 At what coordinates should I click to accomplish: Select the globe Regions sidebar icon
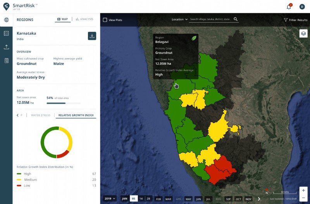click(6, 20)
